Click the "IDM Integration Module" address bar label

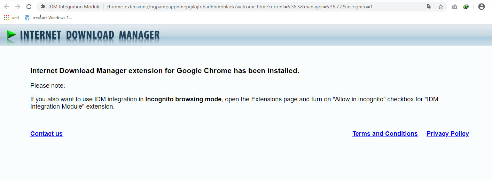coord(74,7)
